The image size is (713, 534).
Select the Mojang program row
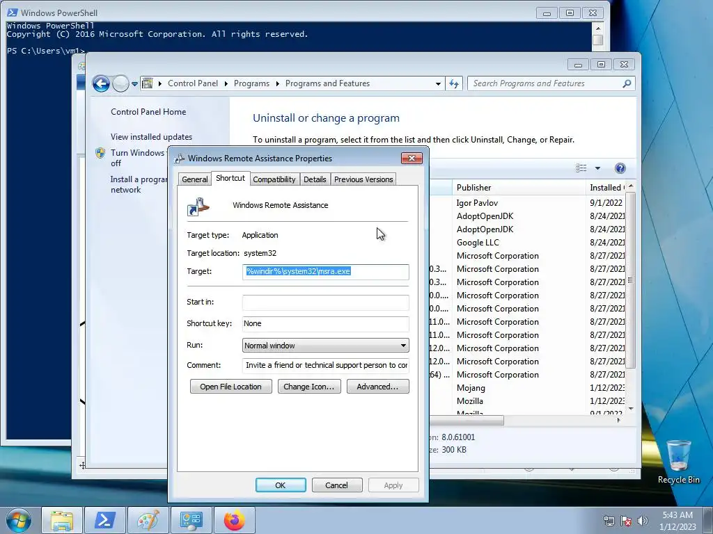[x=528, y=388]
